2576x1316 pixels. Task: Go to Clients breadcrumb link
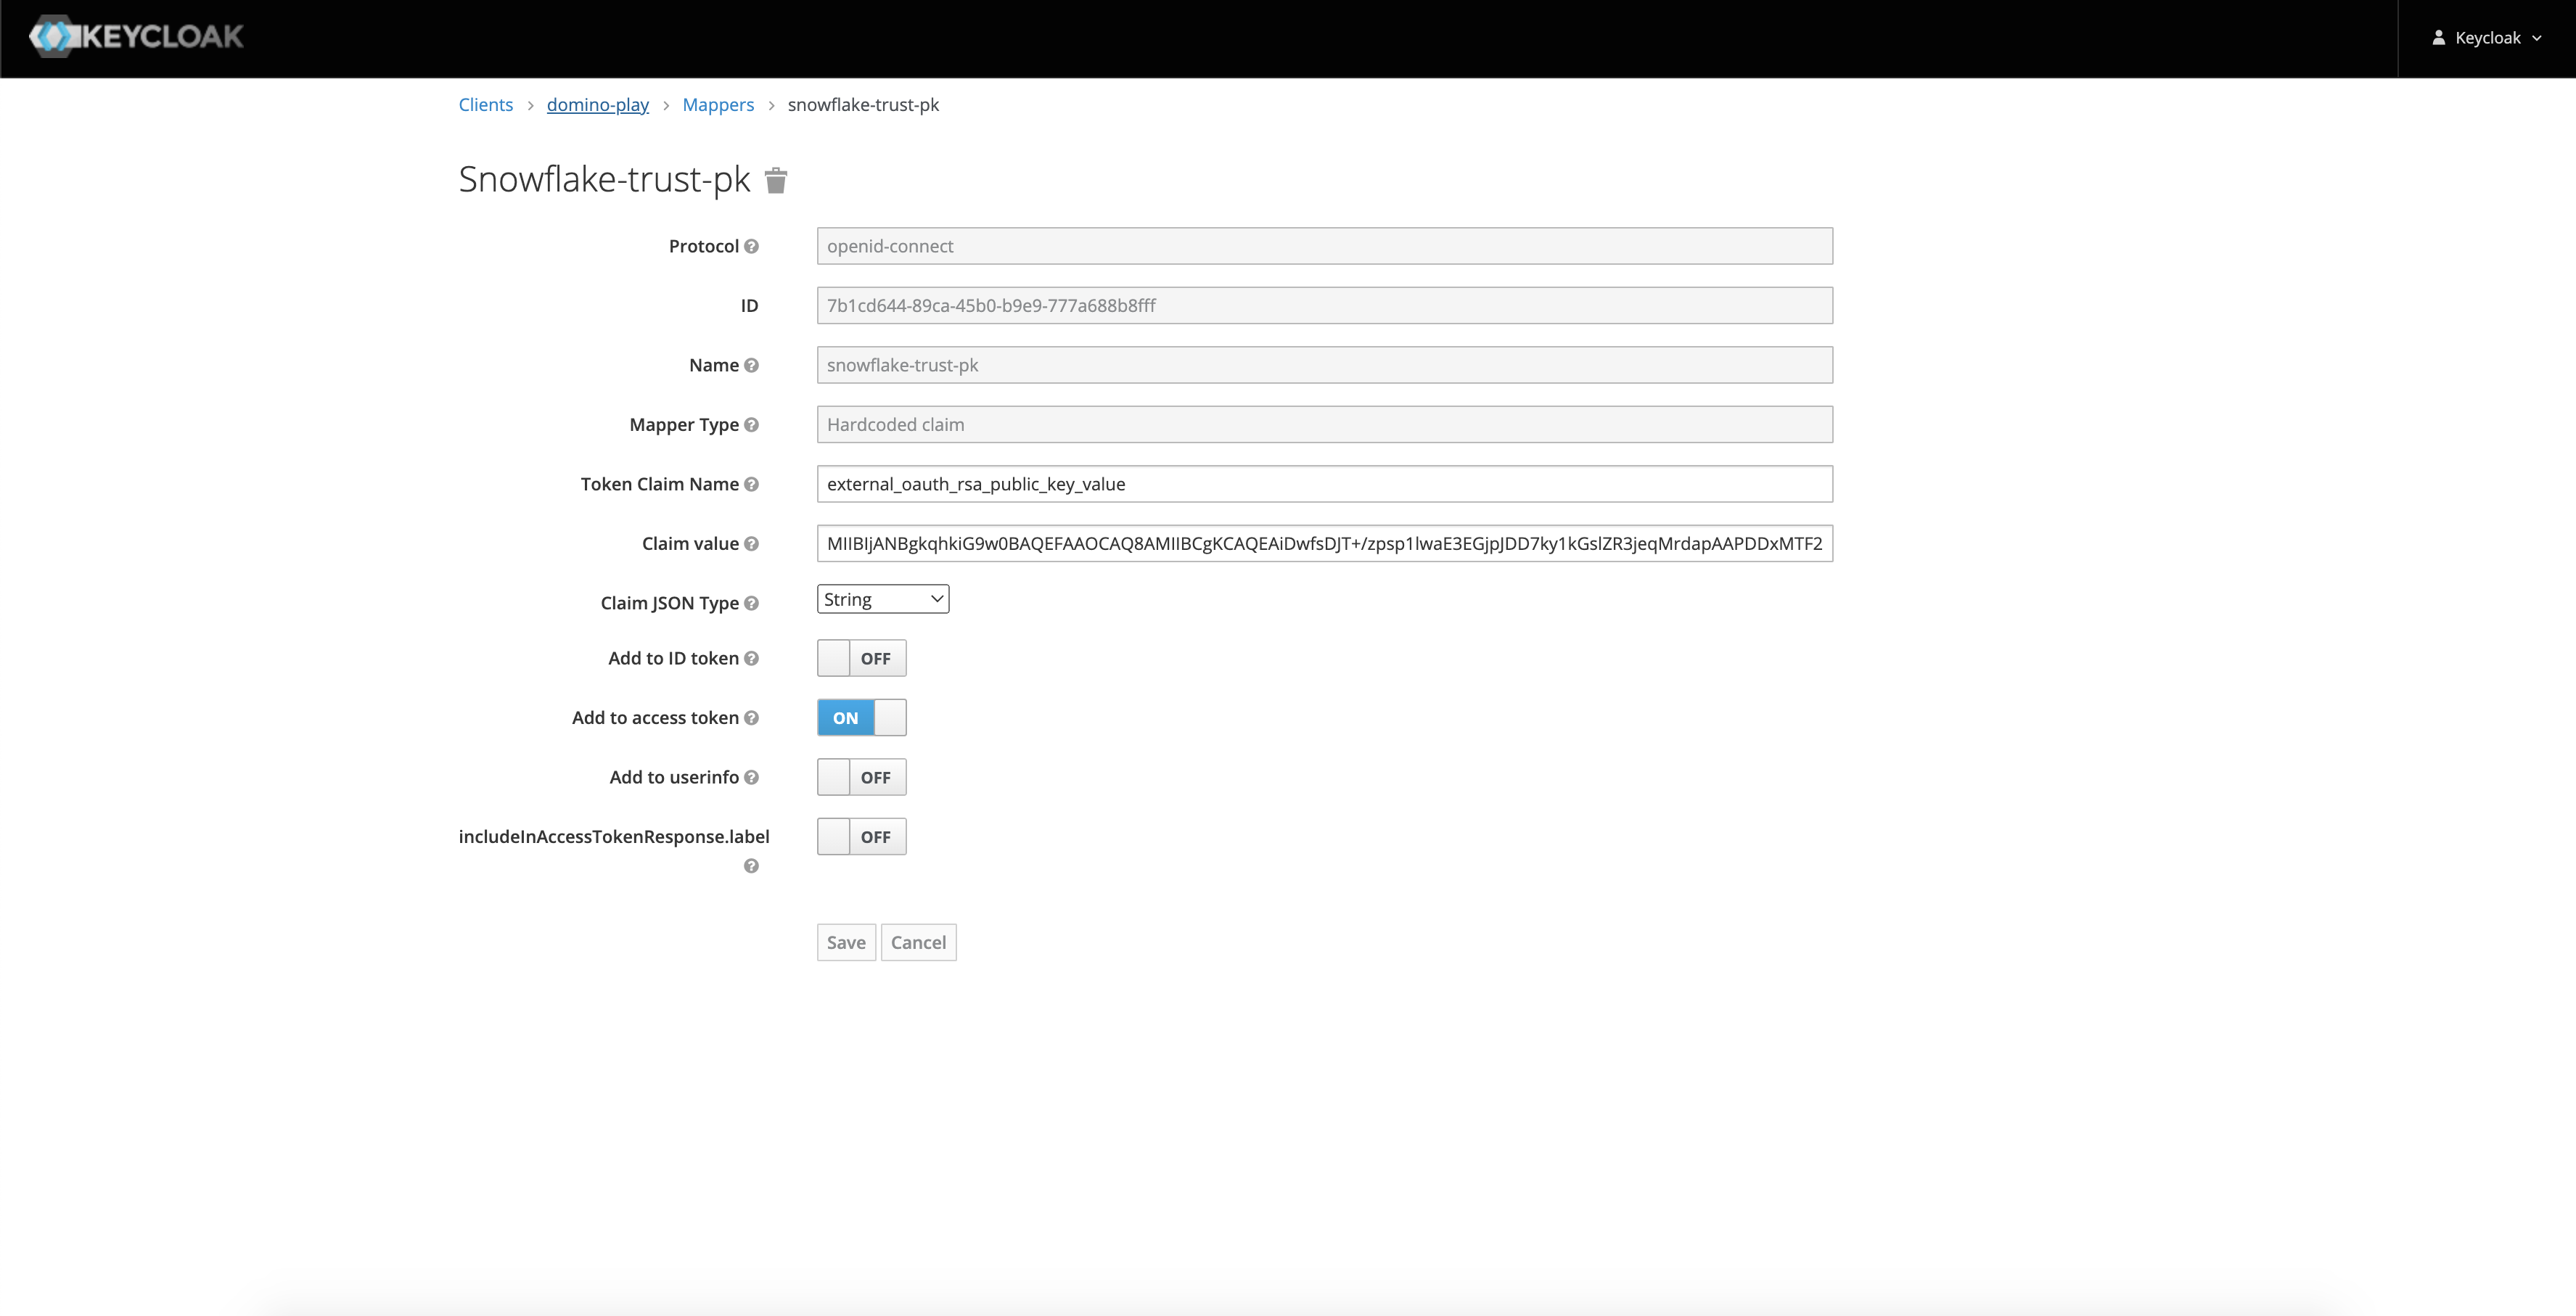pyautogui.click(x=486, y=105)
